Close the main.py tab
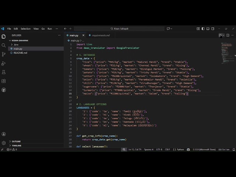Screen dimensions: 236x177 pyautogui.click(x=83, y=35)
